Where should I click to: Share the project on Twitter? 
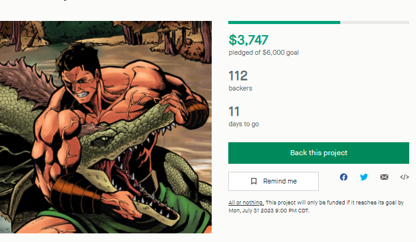(364, 177)
